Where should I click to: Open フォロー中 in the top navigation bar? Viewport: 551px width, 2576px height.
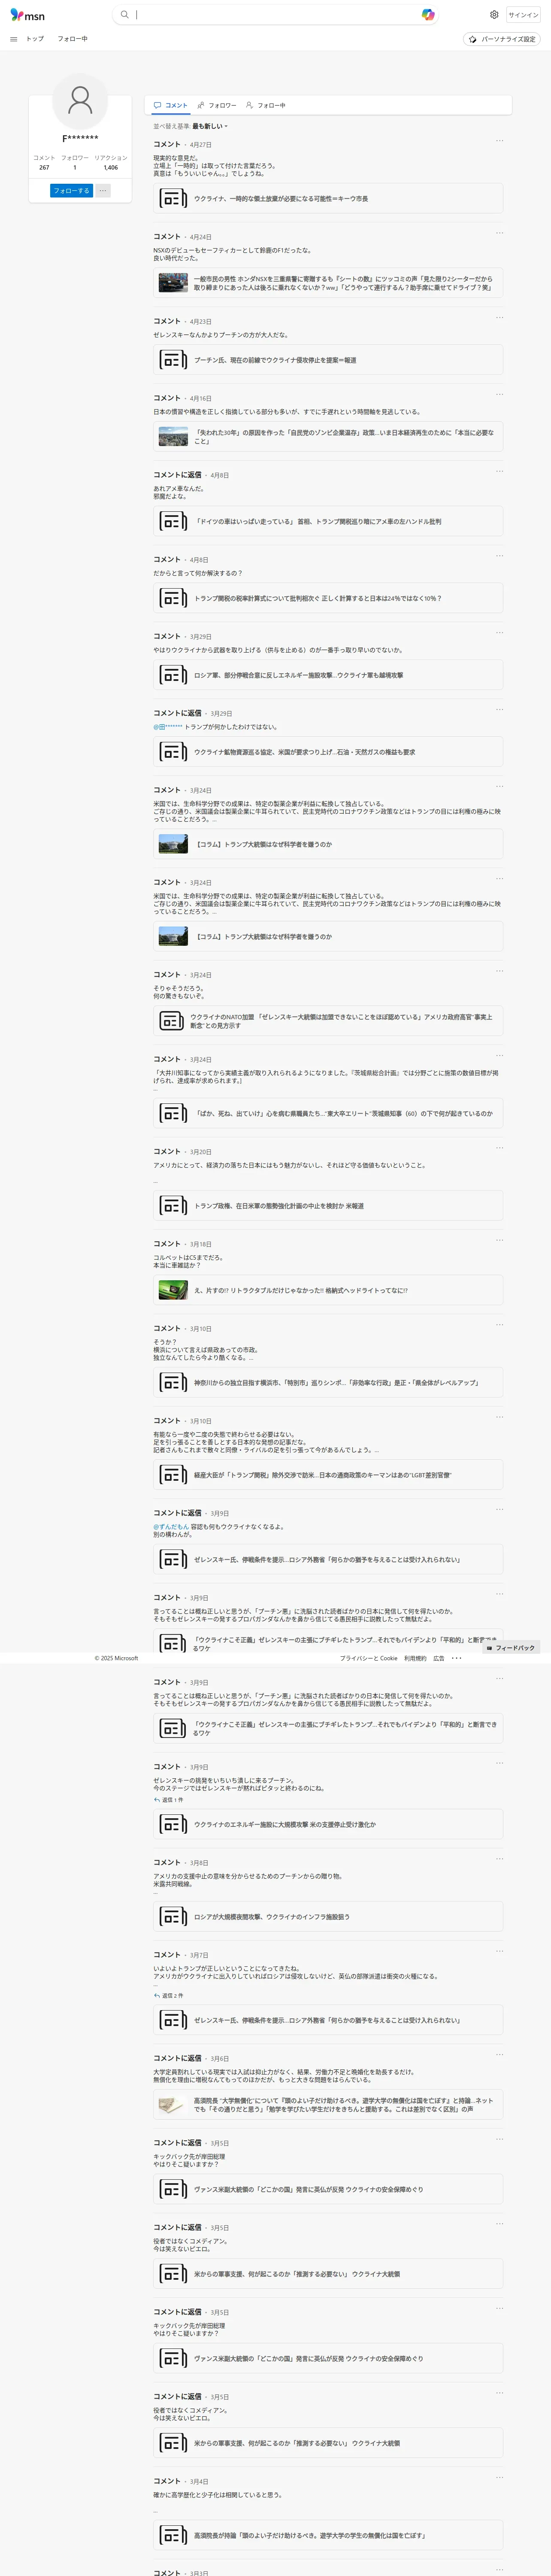72,39
